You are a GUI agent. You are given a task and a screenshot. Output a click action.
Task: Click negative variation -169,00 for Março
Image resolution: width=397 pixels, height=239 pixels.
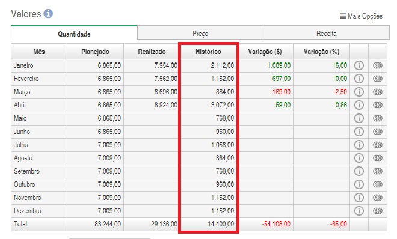click(280, 92)
